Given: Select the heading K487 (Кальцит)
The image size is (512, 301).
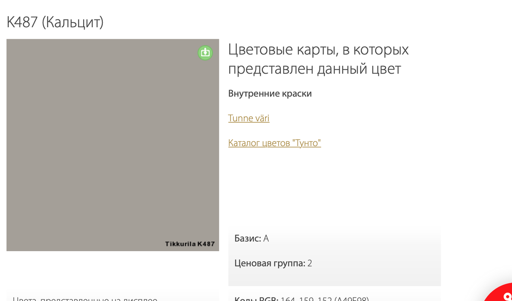Looking at the screenshot, I should click(x=55, y=22).
